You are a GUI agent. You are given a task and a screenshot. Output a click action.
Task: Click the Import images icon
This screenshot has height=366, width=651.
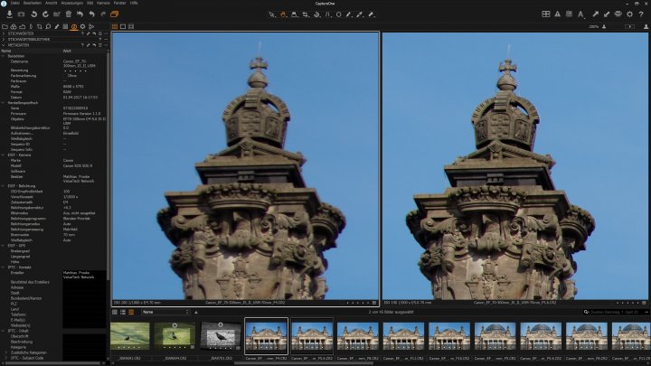(x=9, y=14)
